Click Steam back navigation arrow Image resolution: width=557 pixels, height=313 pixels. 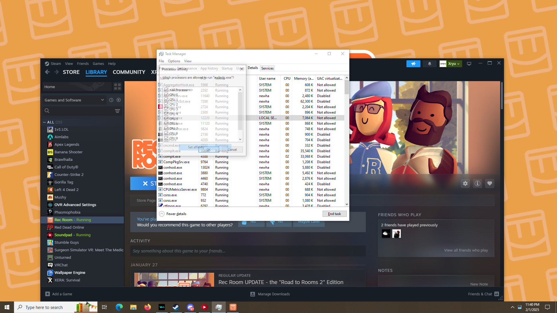[47, 72]
